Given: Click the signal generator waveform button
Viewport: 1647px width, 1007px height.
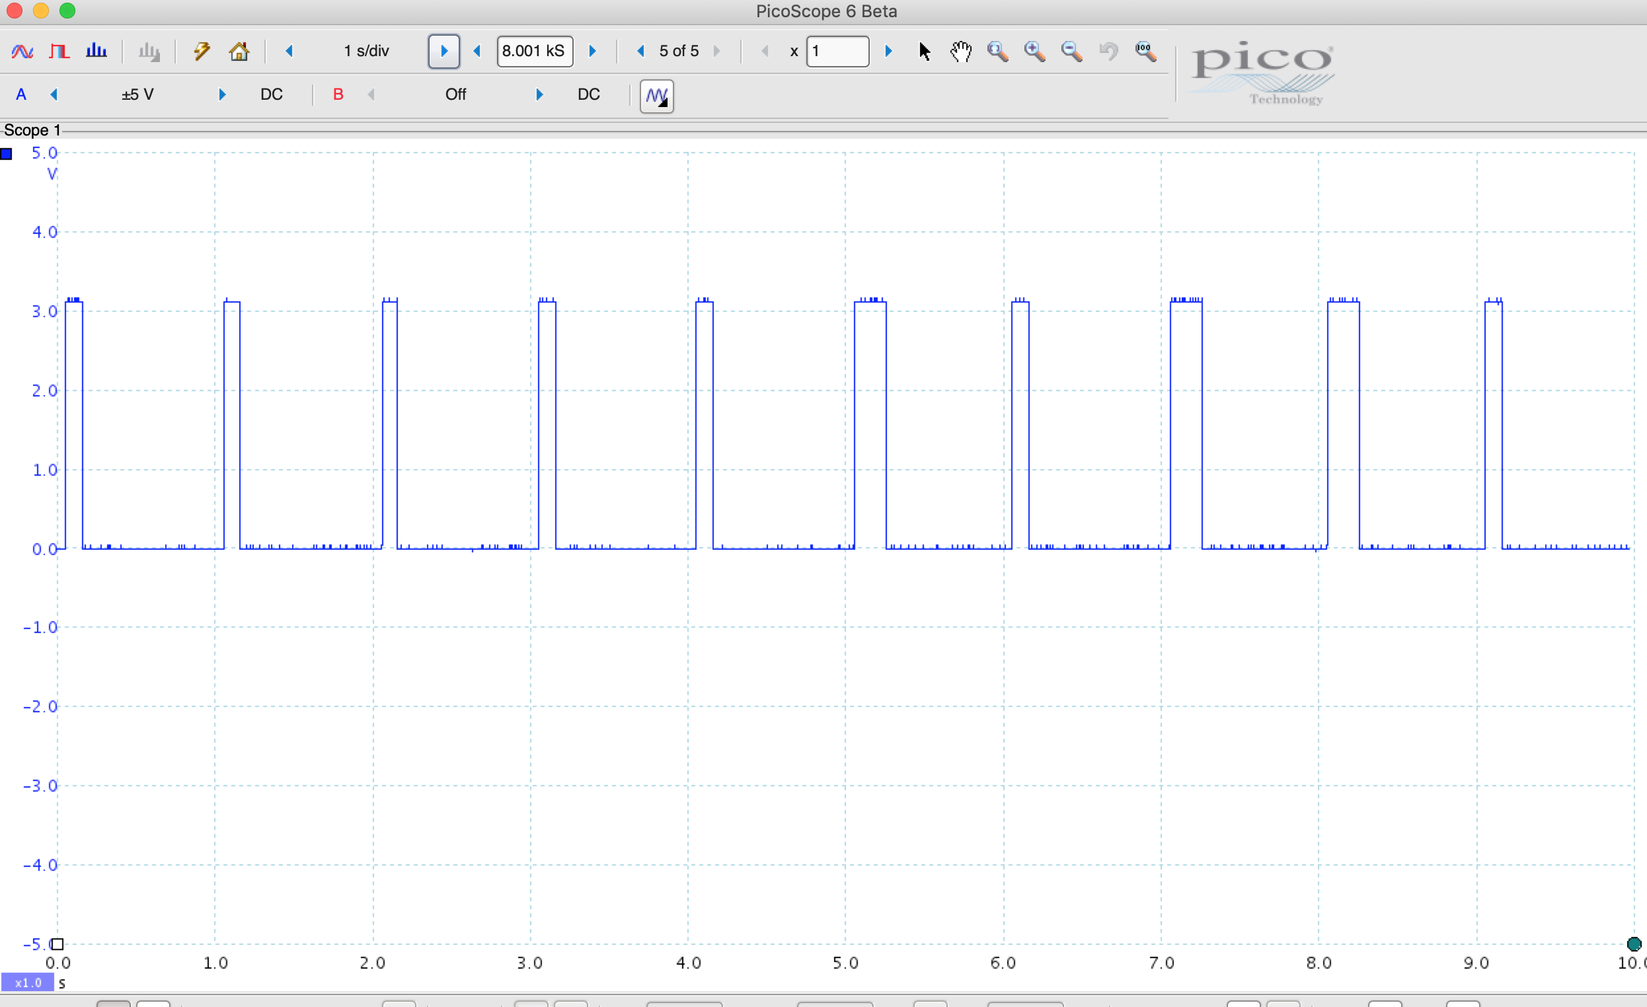Looking at the screenshot, I should click(x=656, y=96).
